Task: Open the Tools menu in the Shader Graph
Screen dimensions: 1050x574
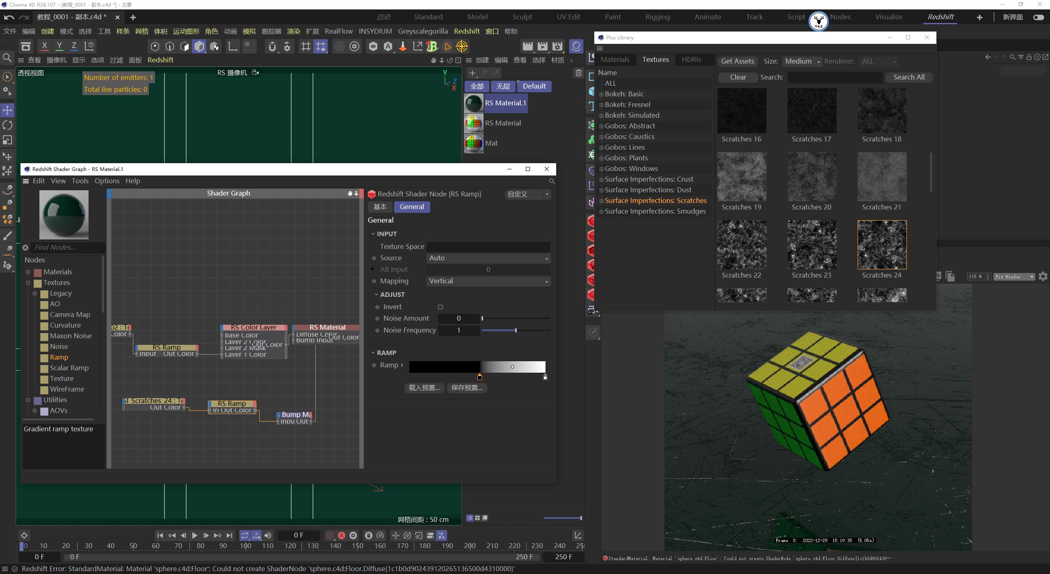Action: point(80,180)
